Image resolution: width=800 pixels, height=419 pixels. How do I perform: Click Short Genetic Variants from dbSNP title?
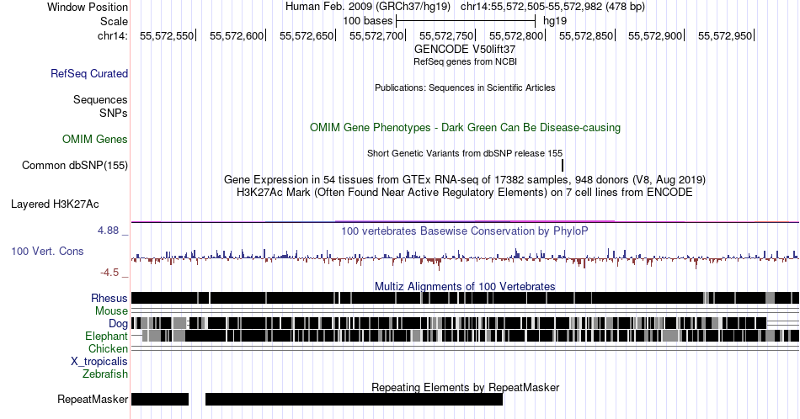point(465,153)
